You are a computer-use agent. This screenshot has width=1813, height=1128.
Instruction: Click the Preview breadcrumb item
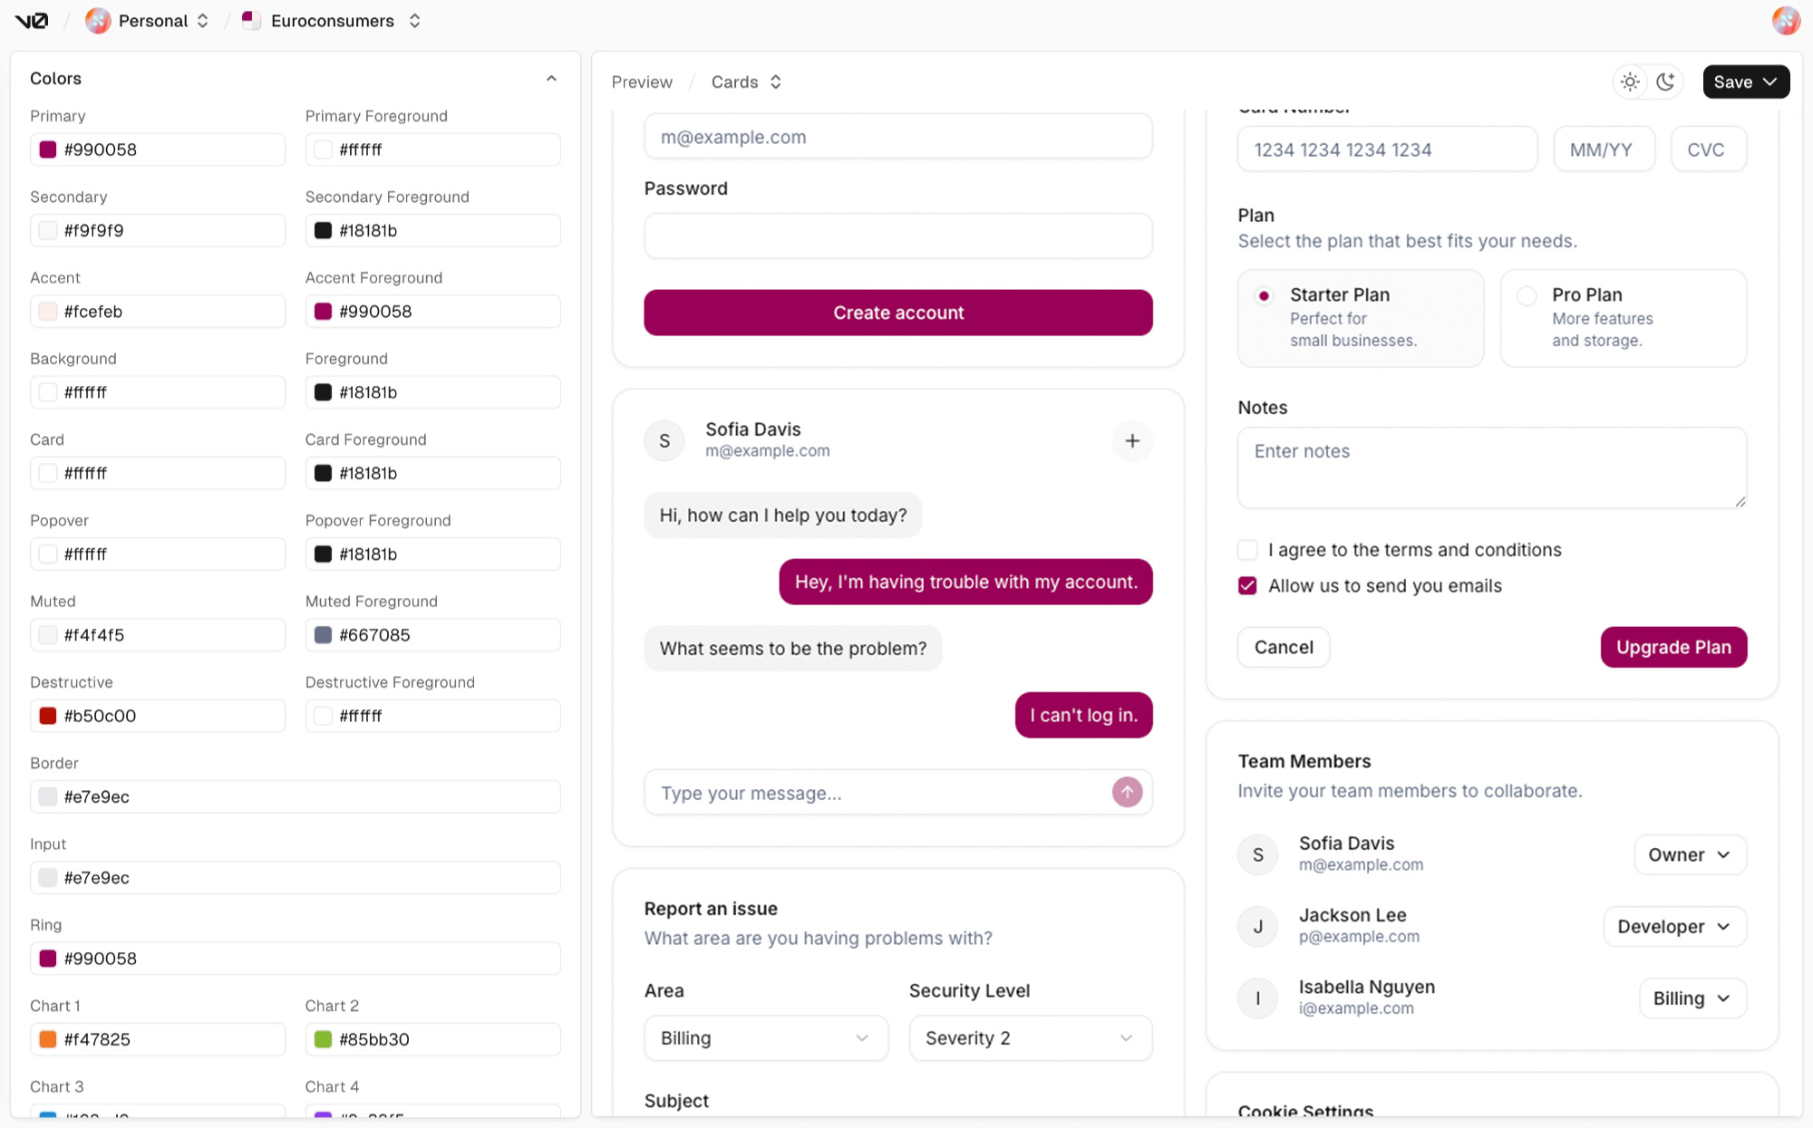point(642,82)
